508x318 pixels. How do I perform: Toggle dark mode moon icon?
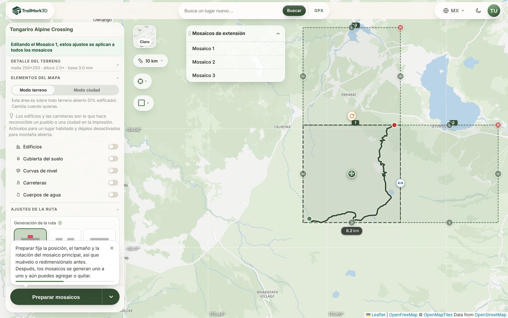pos(478,11)
